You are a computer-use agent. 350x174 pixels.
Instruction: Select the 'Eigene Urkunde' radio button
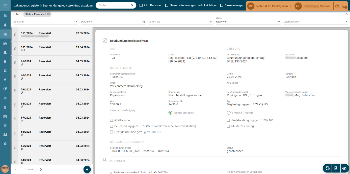[x=170, y=113]
